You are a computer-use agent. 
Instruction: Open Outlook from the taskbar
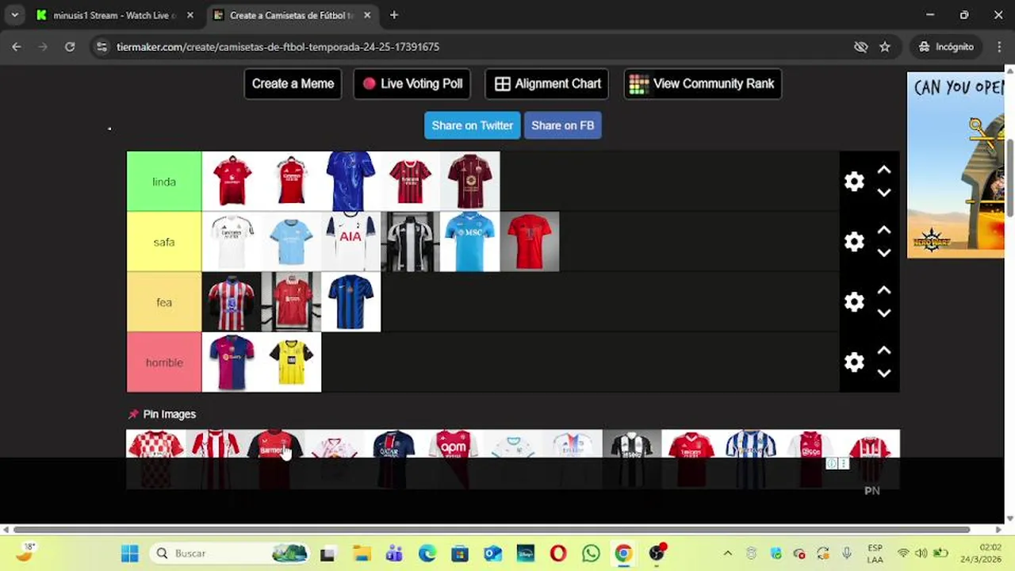click(492, 554)
